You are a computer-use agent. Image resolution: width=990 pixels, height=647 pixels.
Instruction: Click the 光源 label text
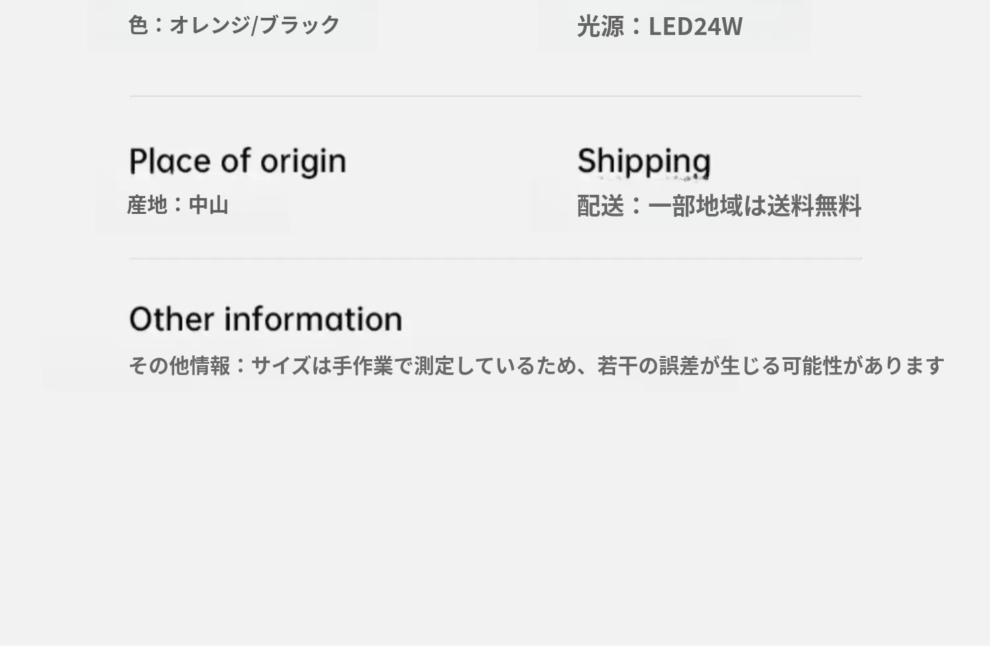[x=600, y=26]
